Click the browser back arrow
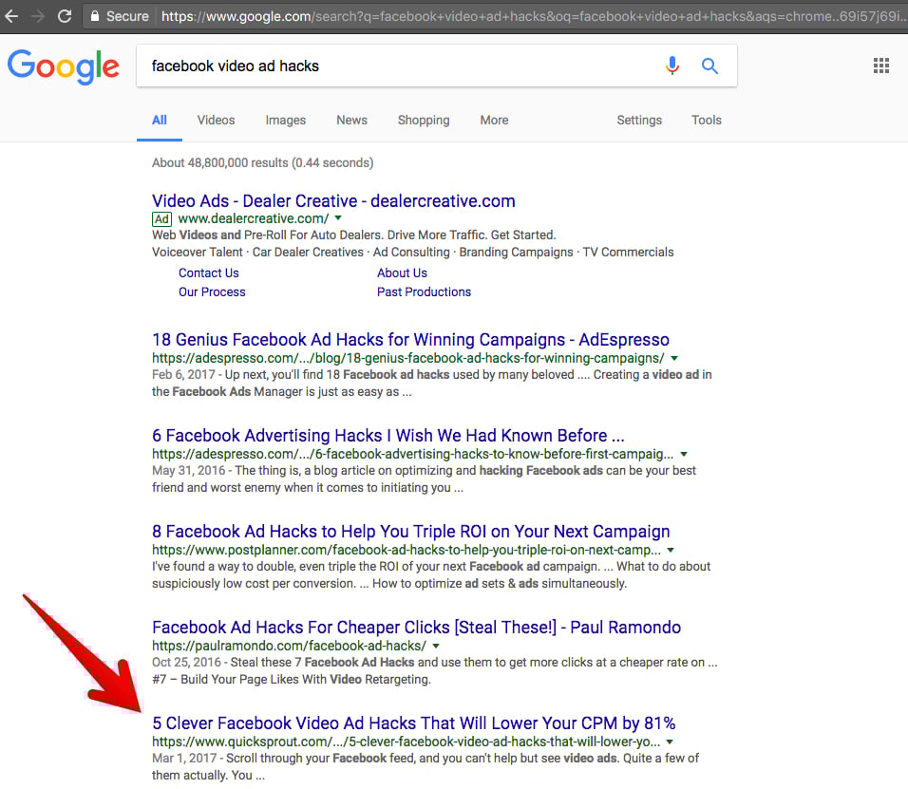Image resolution: width=908 pixels, height=789 pixels. pyautogui.click(x=11, y=16)
